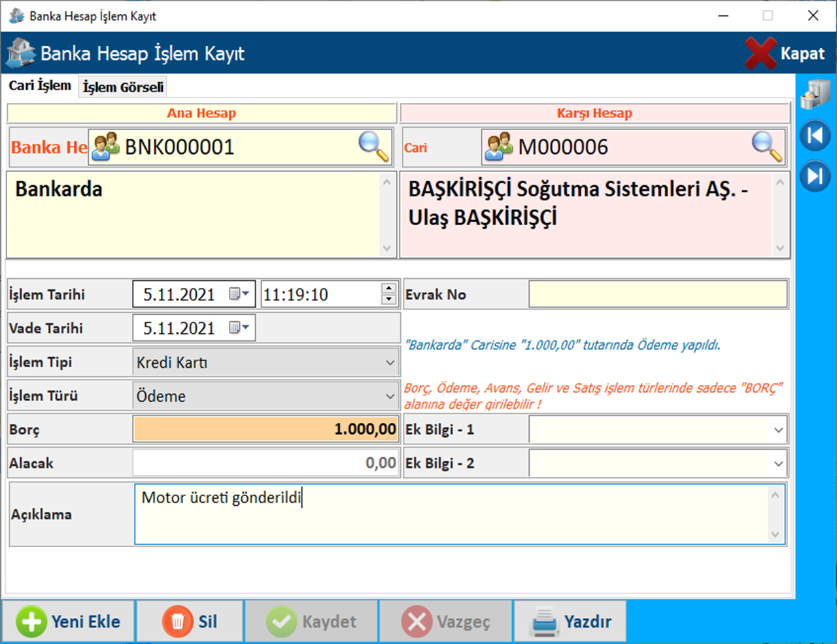Expand the İşlem Tipi Kredi Kartı dropdown
837x644 pixels.
pos(390,363)
